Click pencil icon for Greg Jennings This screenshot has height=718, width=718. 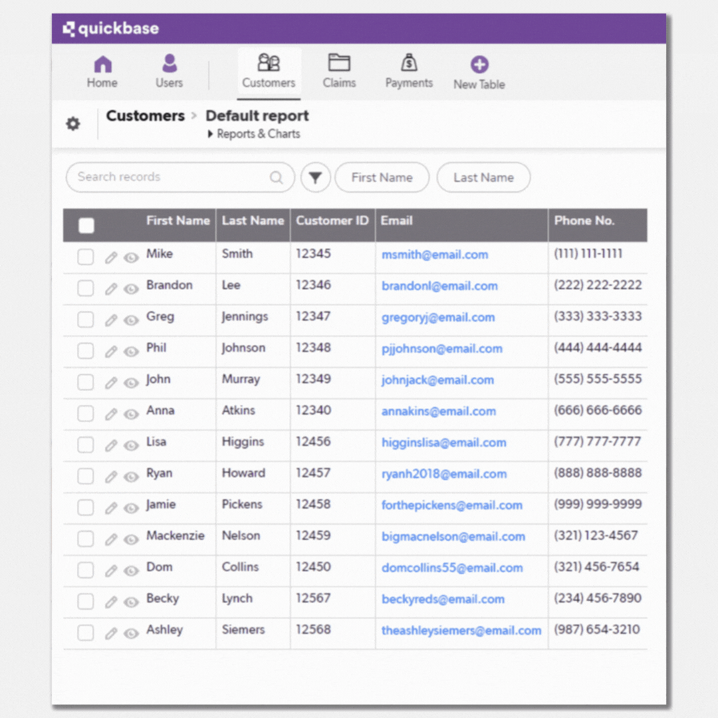click(x=111, y=320)
